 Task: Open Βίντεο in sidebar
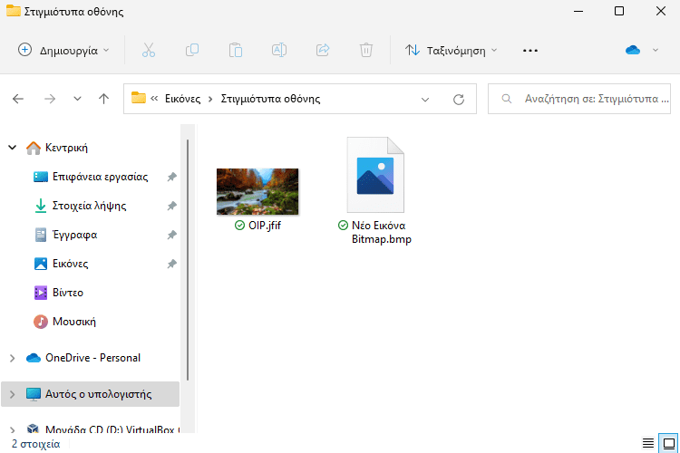(68, 293)
